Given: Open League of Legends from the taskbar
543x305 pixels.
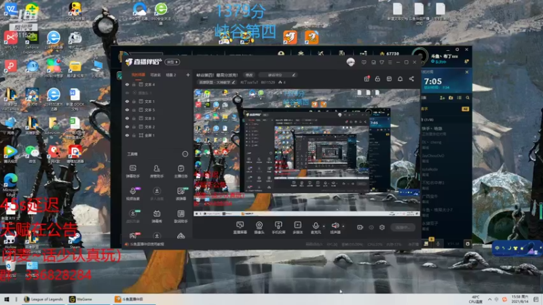Looking at the screenshot, I should pos(43,300).
